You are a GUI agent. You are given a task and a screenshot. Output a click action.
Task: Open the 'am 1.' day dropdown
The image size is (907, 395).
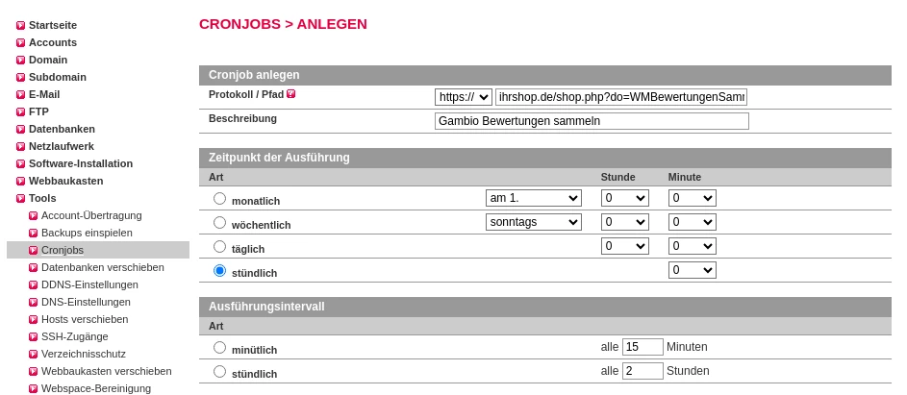click(x=533, y=198)
